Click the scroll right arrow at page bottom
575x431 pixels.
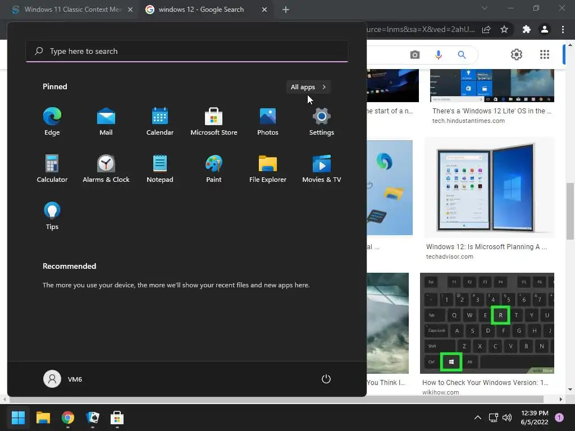tap(561, 399)
